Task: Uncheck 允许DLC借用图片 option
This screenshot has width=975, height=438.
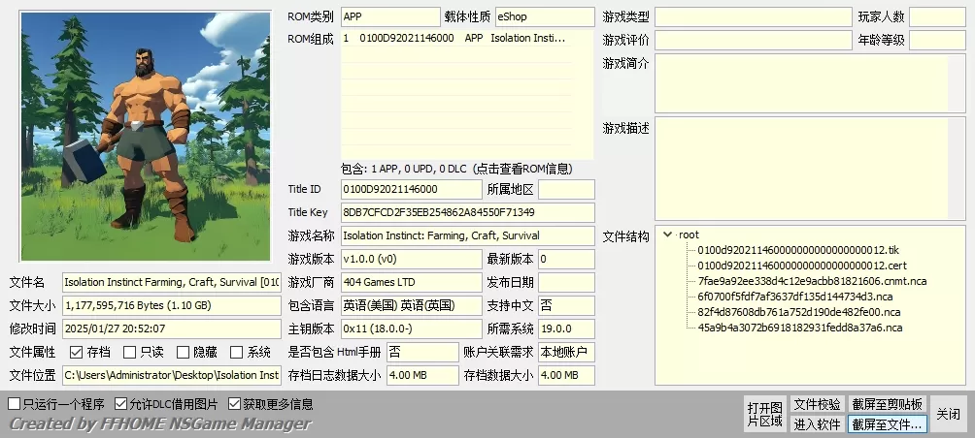Action: click(121, 403)
